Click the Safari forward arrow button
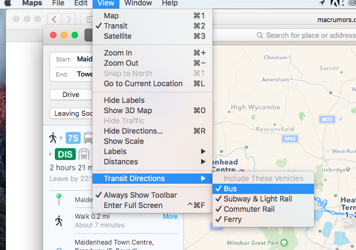356x250 pixels. 69,19
